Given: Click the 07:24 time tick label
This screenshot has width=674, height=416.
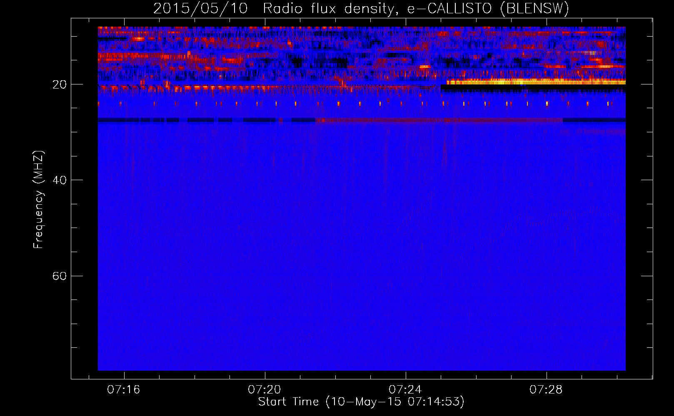Looking at the screenshot, I should (405, 390).
